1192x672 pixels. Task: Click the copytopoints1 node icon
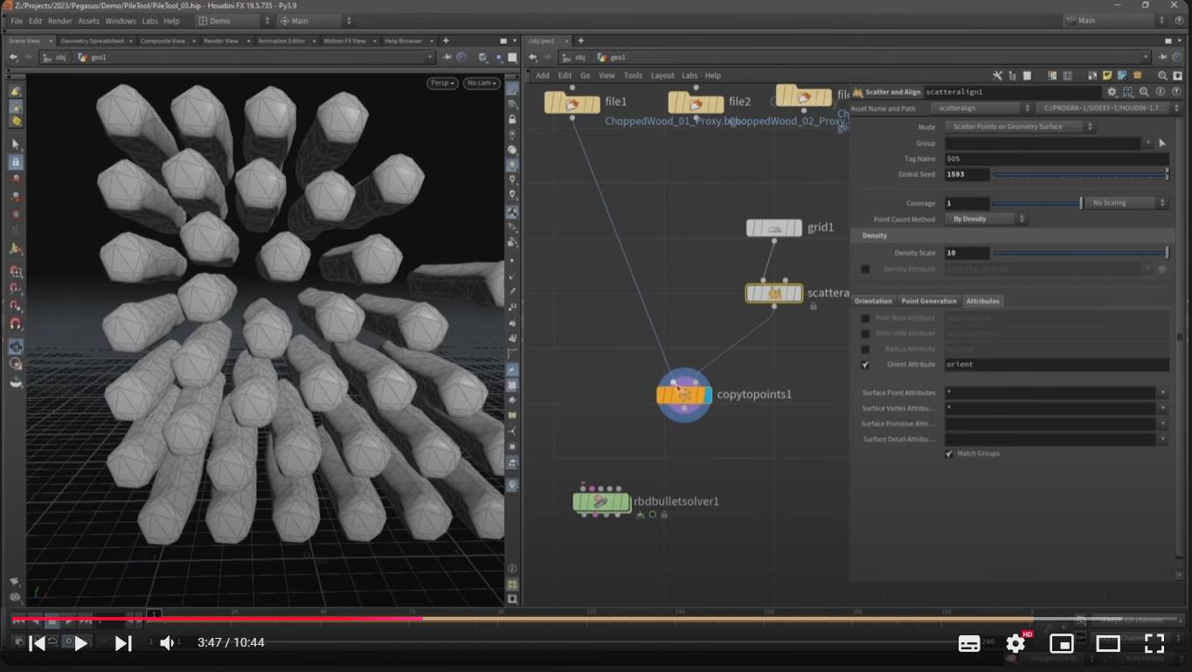pyautogui.click(x=684, y=395)
